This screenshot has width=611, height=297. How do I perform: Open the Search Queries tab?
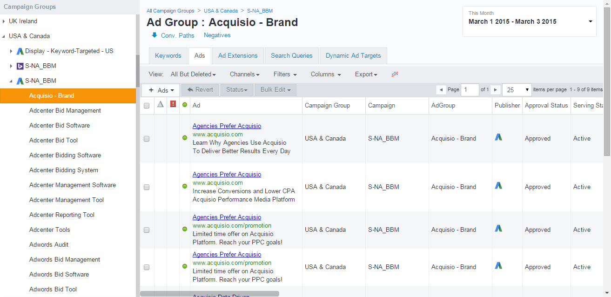pyautogui.click(x=292, y=56)
